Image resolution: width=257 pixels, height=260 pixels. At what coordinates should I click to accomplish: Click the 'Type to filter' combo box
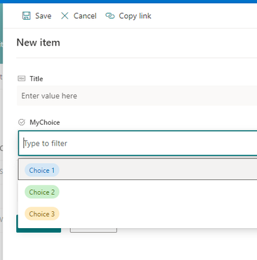[138, 143]
